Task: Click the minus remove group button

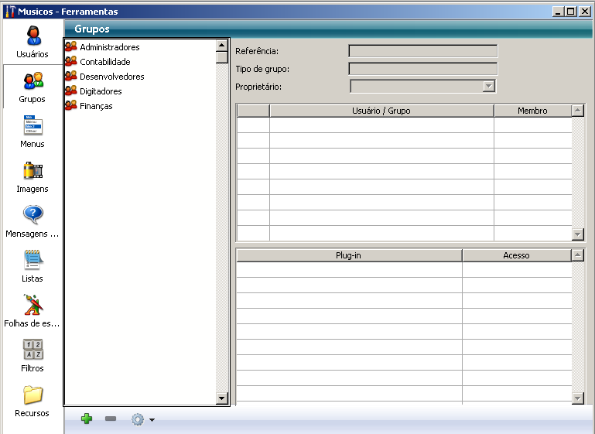Action: click(x=111, y=419)
